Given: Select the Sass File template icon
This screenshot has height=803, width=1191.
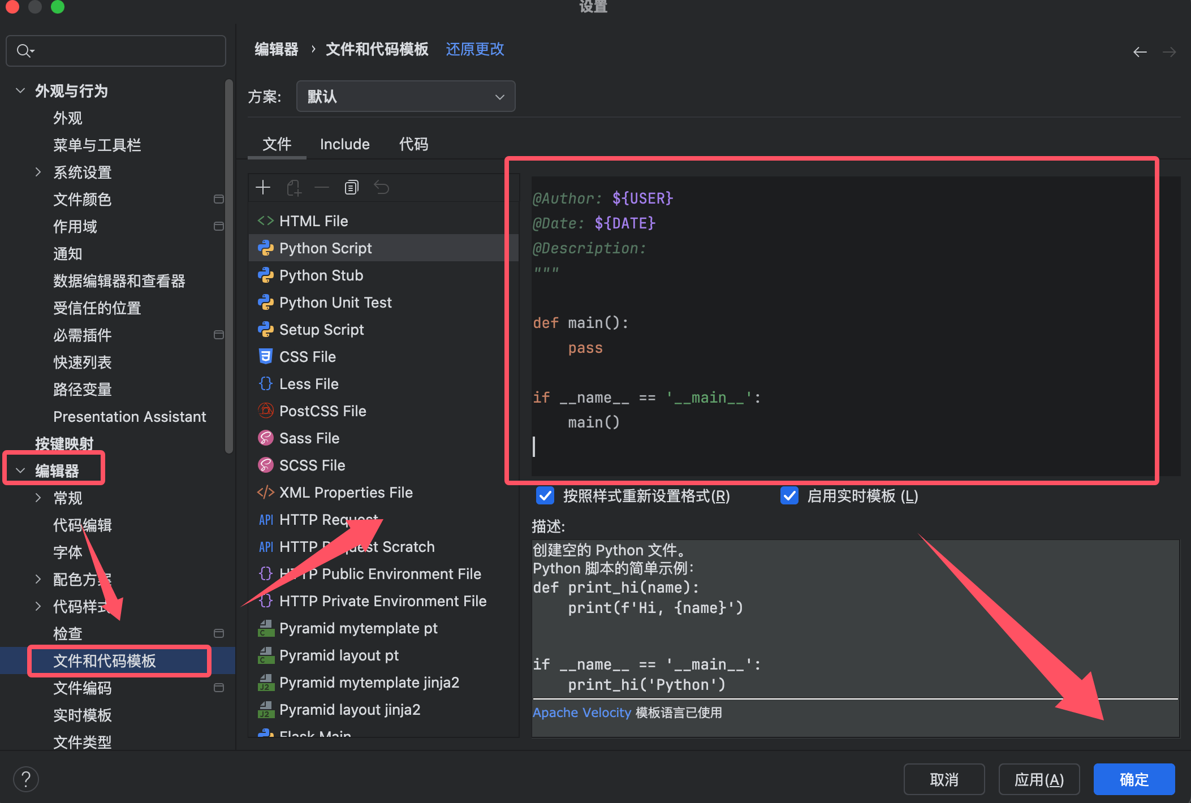Looking at the screenshot, I should pyautogui.click(x=265, y=438).
